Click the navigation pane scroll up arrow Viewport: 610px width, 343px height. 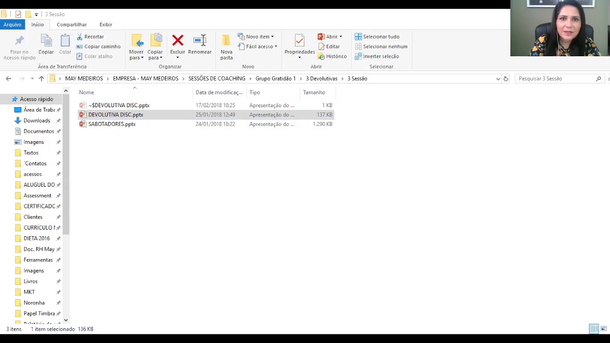click(x=66, y=91)
